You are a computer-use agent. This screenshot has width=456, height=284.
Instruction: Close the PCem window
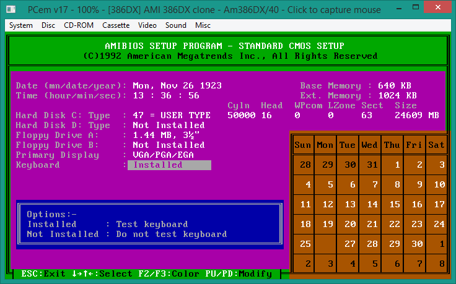(438, 7)
